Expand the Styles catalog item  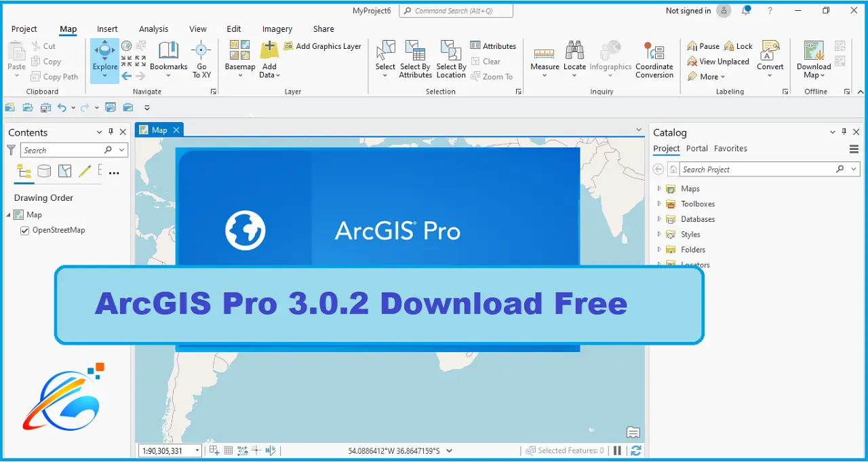pos(659,234)
